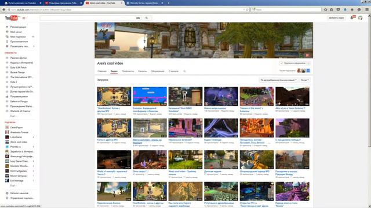The image size is (371, 208).
Task: Click the Понравившиеся thumbs-up icon
Action: click(x=7, y=96)
